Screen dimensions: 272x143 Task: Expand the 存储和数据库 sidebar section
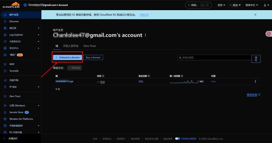pos(38,126)
